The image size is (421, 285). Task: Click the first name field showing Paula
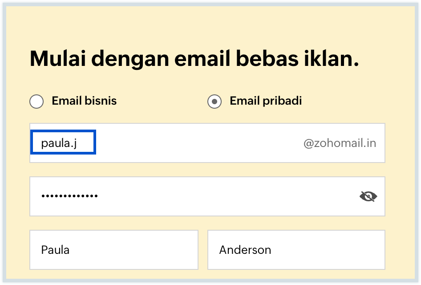pos(113,250)
